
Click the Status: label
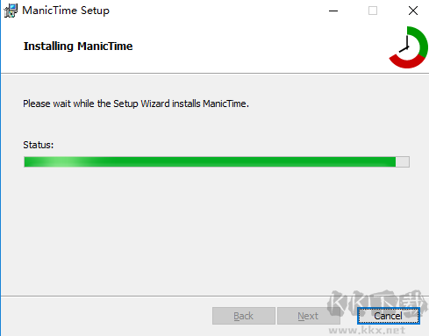[x=39, y=145]
